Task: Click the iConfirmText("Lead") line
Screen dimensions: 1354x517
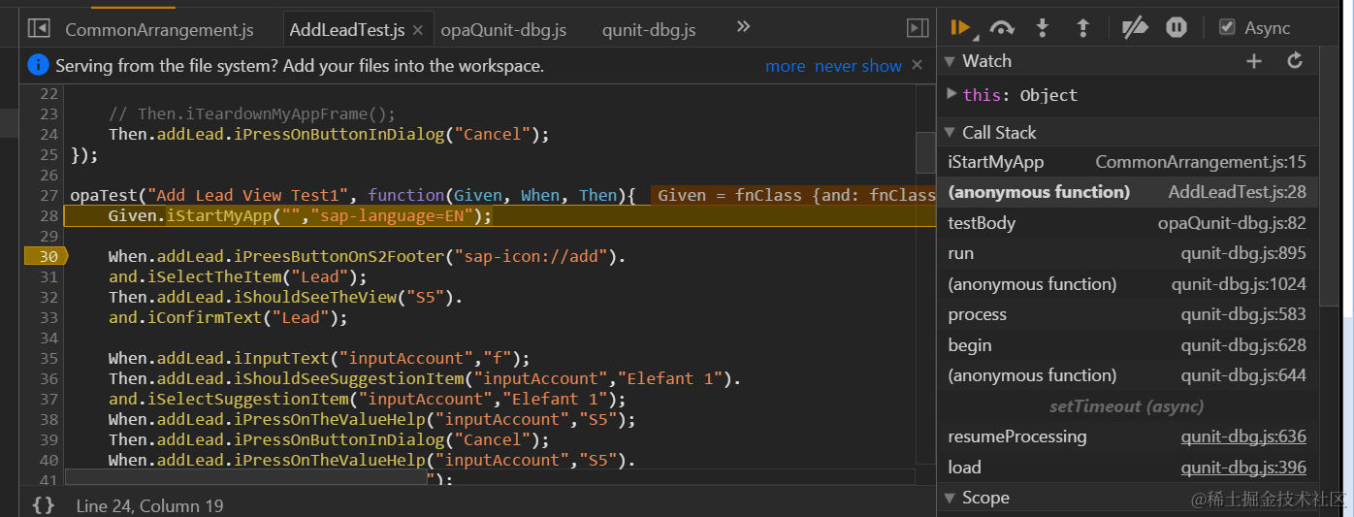Action: [227, 317]
